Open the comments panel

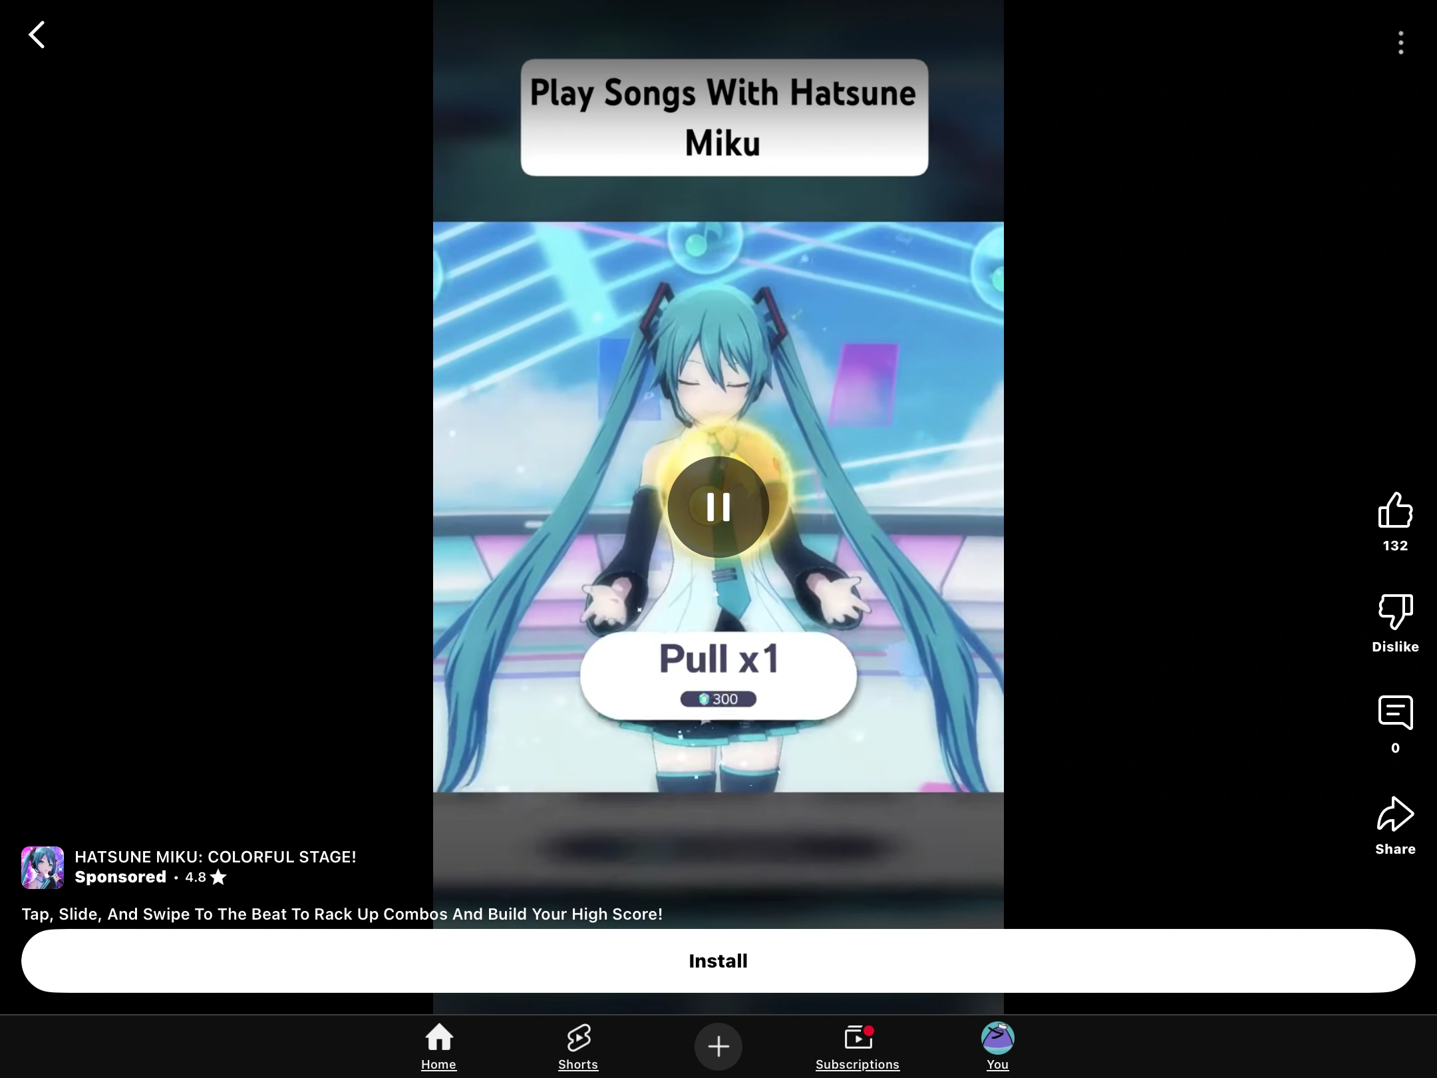pos(1395,713)
